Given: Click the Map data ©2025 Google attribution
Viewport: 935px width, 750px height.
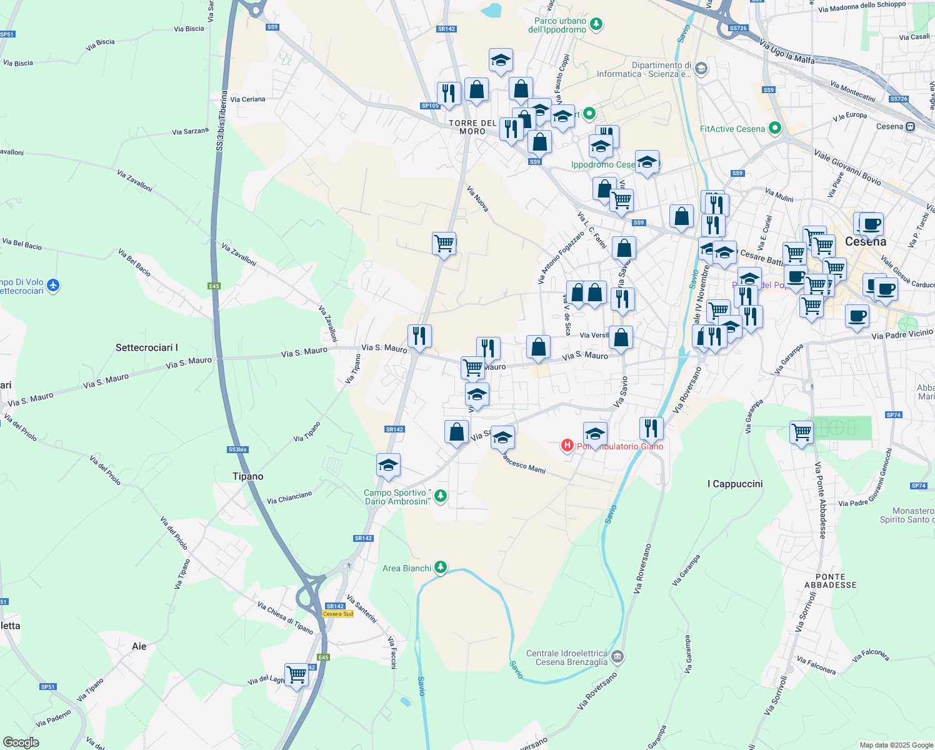Looking at the screenshot, I should click(x=896, y=745).
